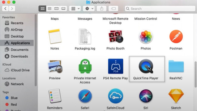
Task: Switch to gallery view
Action: coord(63,8)
